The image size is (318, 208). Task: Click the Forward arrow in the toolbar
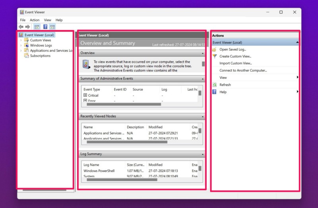[27, 27]
